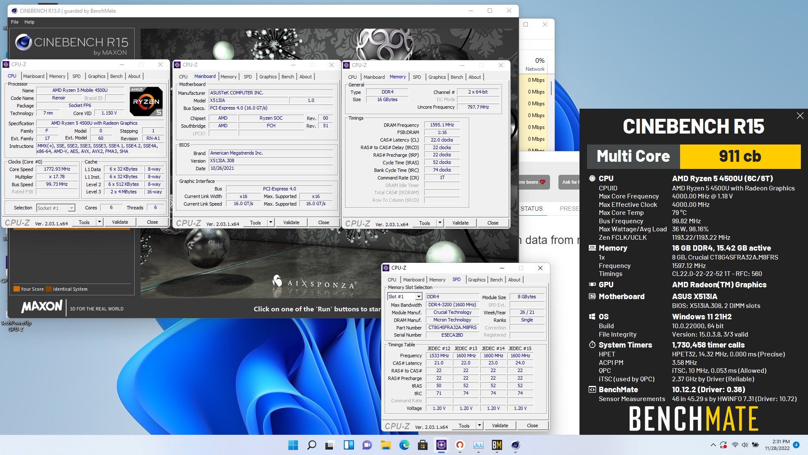
Task: Click Validate in the SPD CPU-Z window
Action: 500,426
